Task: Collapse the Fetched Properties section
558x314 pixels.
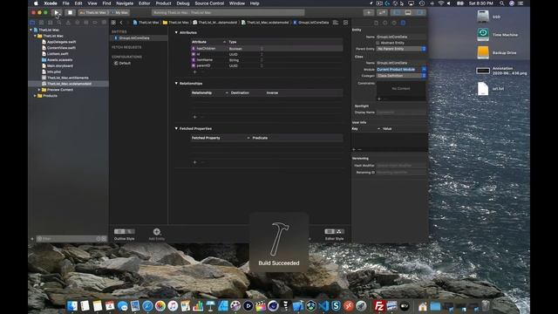Action: [176, 128]
